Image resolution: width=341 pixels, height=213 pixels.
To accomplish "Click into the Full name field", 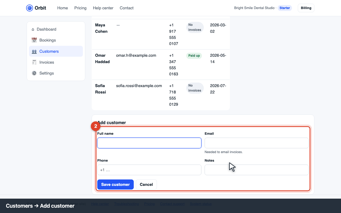I will tap(149, 143).
